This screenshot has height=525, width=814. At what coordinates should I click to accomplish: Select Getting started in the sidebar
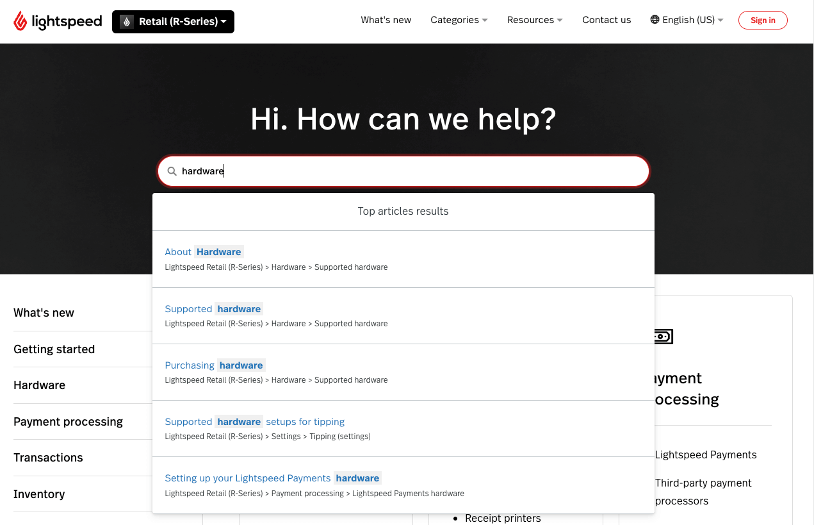[x=54, y=349]
